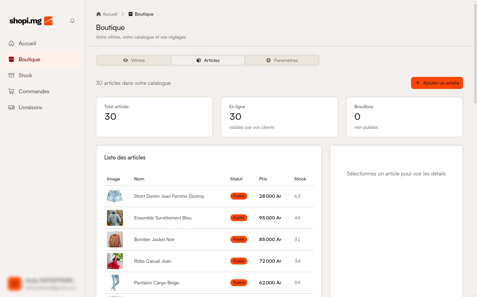
Task: Select the Robe Casual Jean article name
Action: (x=153, y=261)
